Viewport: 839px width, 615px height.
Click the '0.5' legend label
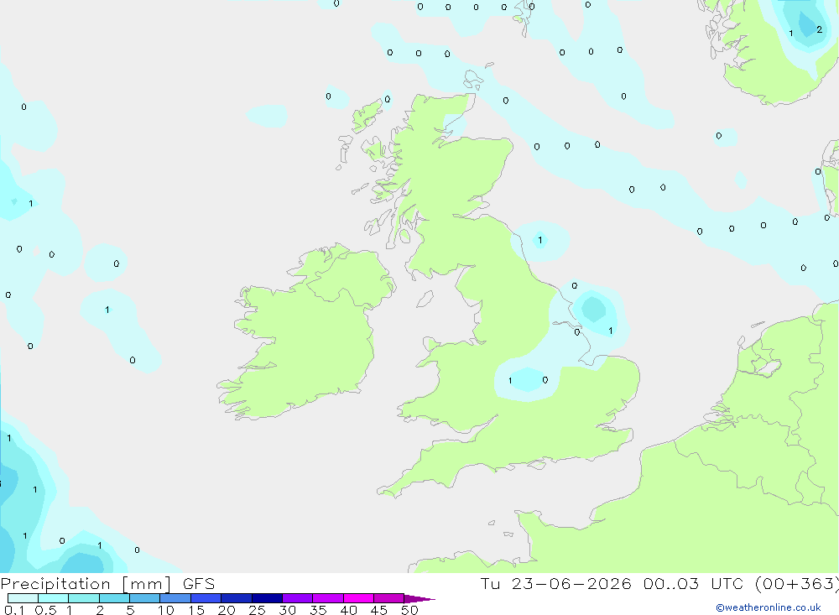coord(45,610)
